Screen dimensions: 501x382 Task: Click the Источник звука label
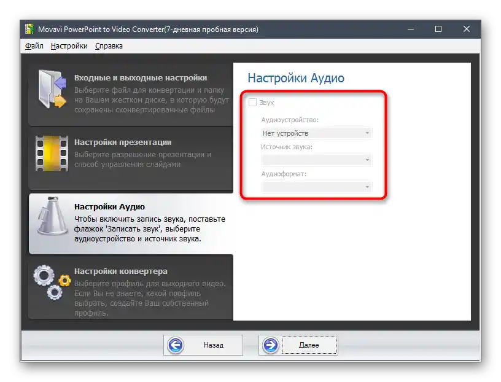tap(287, 147)
